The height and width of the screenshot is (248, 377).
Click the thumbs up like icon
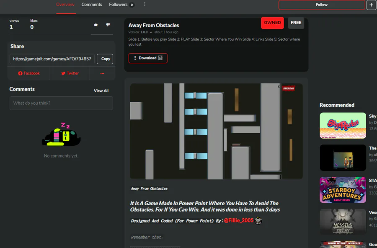click(96, 25)
